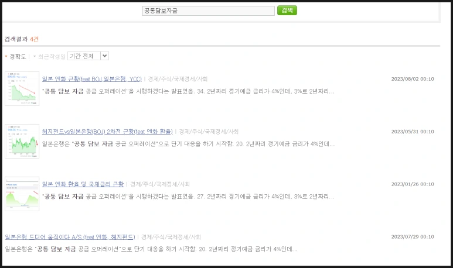
Task: Click category label beside 헤지펀드vs일본은행 title
Action: point(209,132)
